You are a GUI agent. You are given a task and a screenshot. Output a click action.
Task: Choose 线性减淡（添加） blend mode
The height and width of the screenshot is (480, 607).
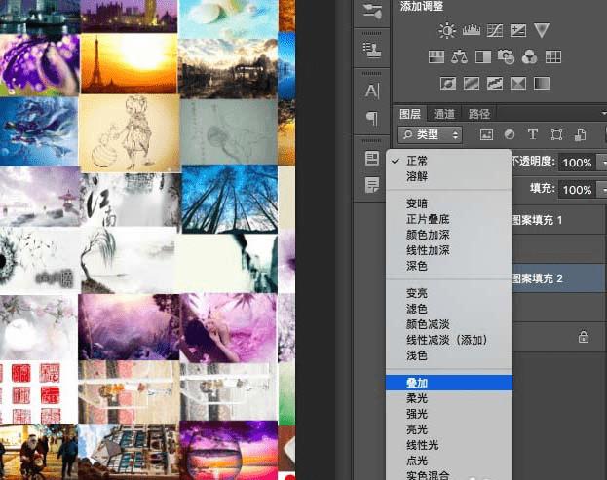tap(449, 340)
